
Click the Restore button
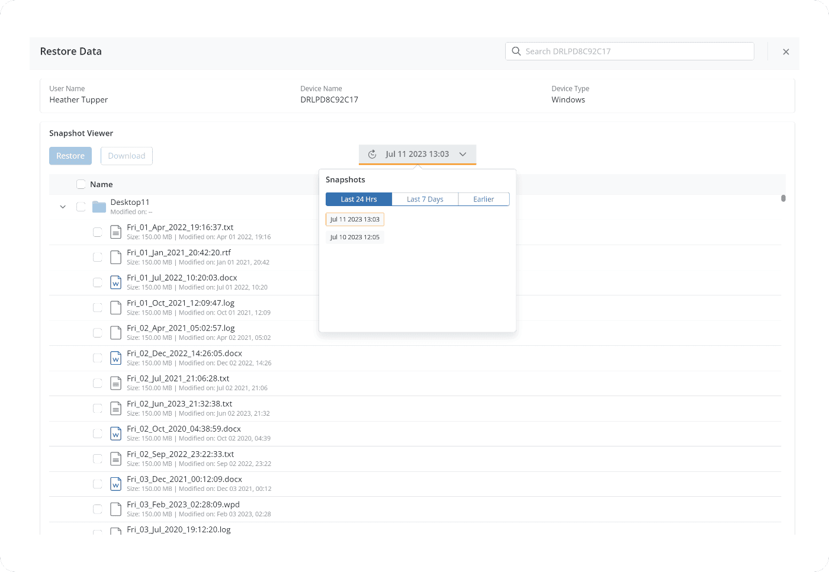(70, 156)
